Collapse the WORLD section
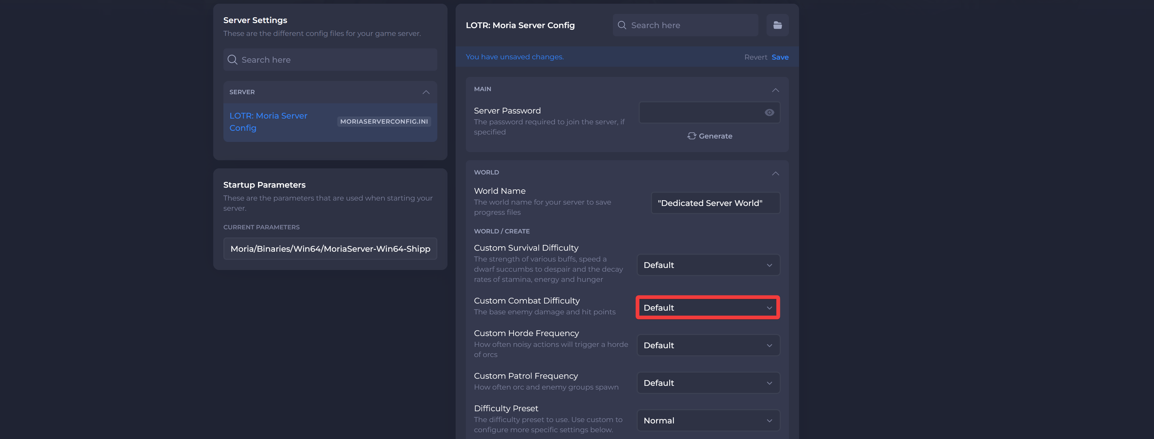Viewport: 1154px width, 439px height. 775,173
